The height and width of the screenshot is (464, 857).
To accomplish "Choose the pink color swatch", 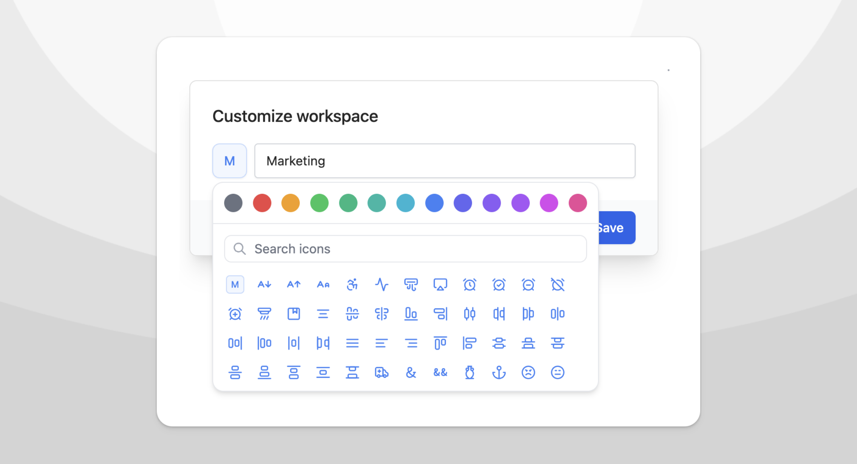I will click(578, 203).
